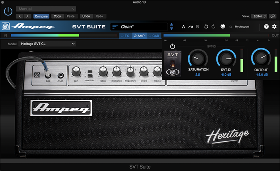Click the Saturation value 2.5

(198, 74)
